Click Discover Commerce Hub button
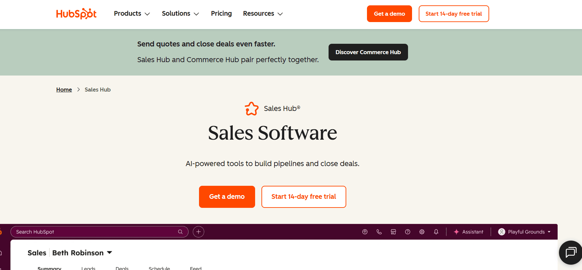The width and height of the screenshot is (582, 270). (368, 52)
